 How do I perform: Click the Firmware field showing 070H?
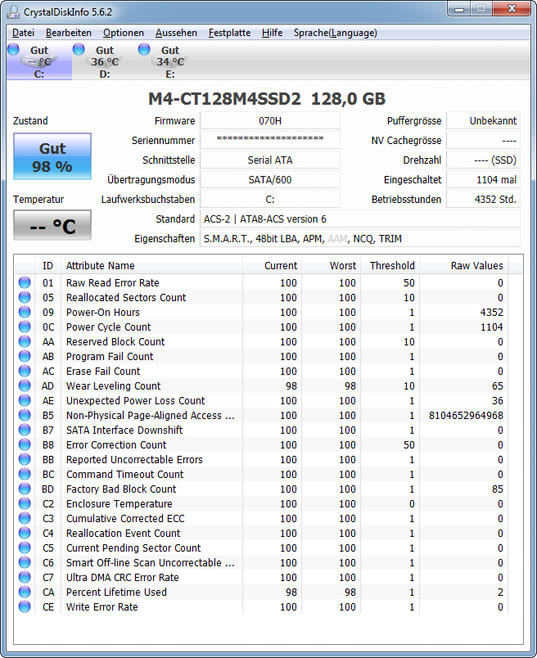[x=270, y=120]
